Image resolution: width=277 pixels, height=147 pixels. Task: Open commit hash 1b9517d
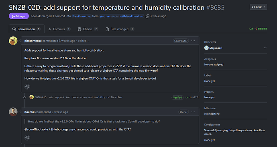pyautogui.click(x=194, y=97)
